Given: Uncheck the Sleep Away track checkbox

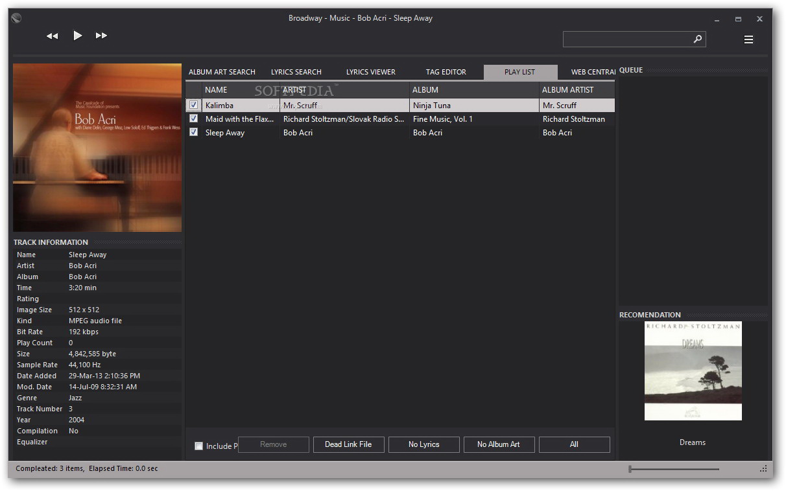Looking at the screenshot, I should [193, 132].
